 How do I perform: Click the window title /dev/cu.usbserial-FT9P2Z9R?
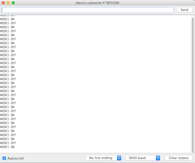97,3
